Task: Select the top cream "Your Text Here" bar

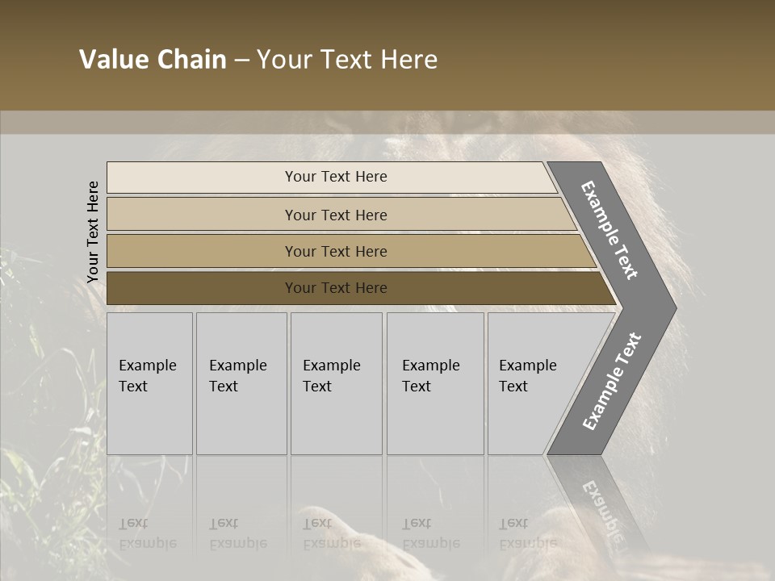Action: (x=335, y=177)
